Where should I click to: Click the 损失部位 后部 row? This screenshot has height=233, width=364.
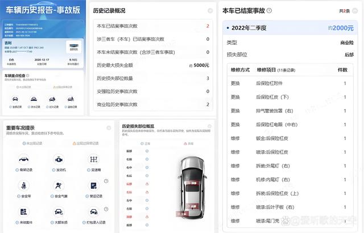[290, 54]
